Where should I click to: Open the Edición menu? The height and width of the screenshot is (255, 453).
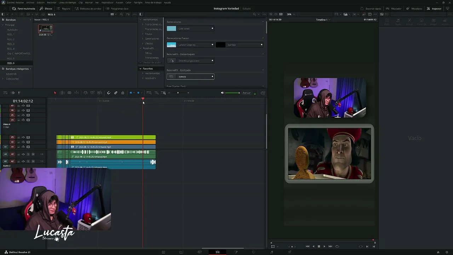tap(41, 2)
